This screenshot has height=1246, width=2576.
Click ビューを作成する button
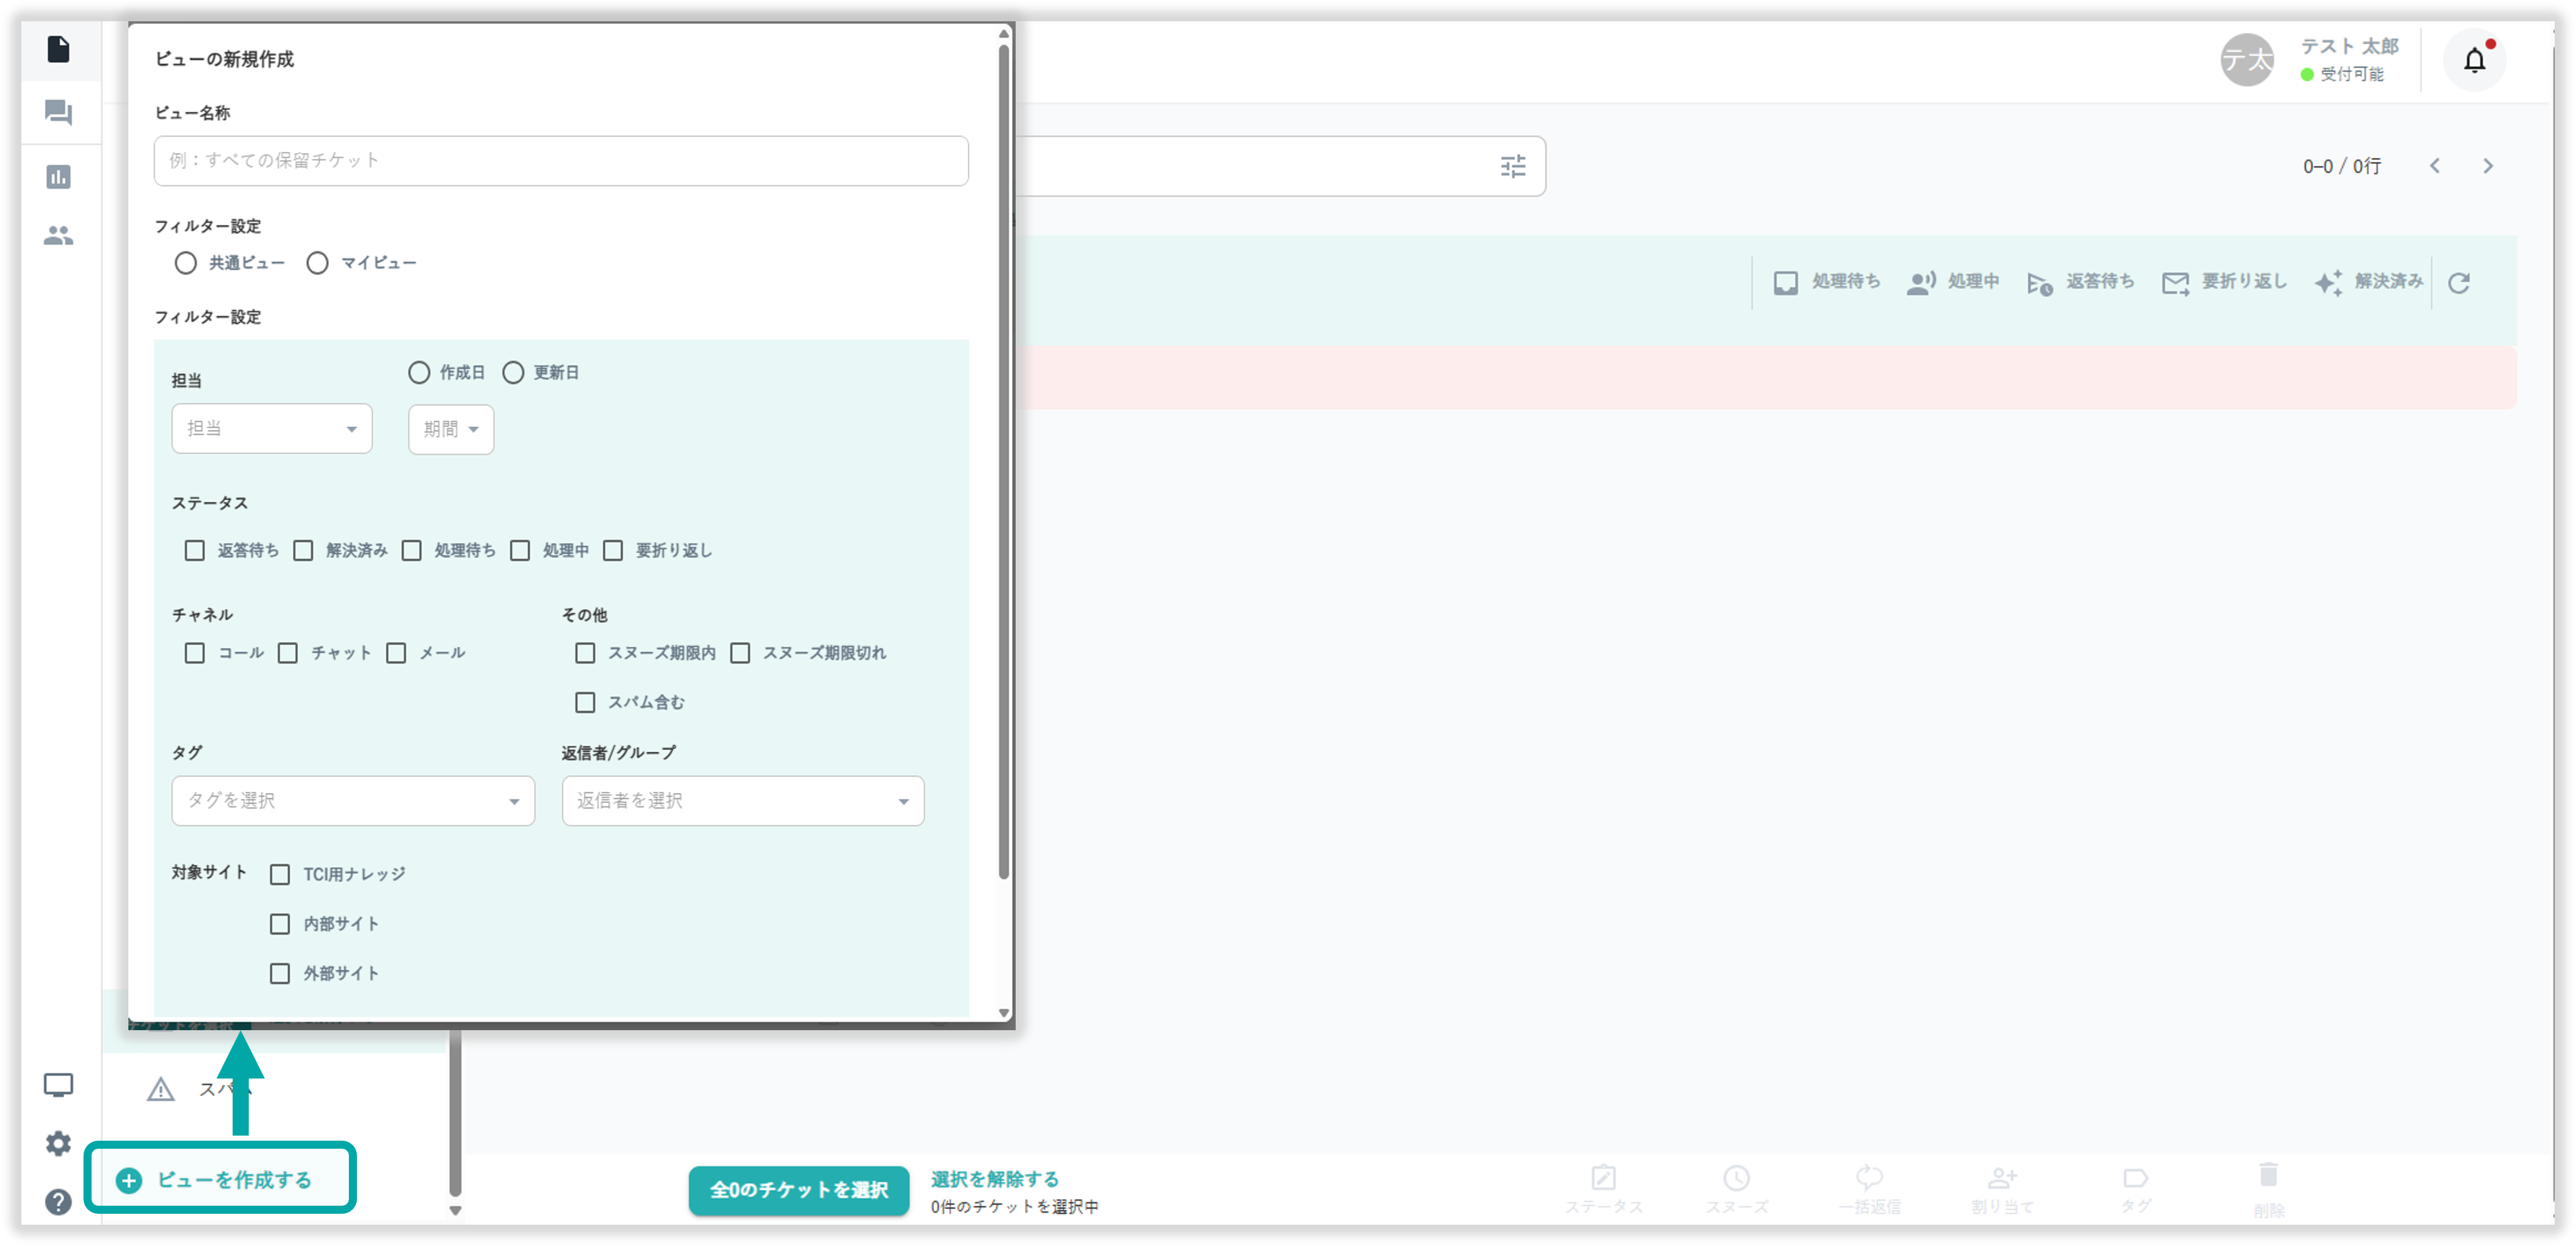220,1180
